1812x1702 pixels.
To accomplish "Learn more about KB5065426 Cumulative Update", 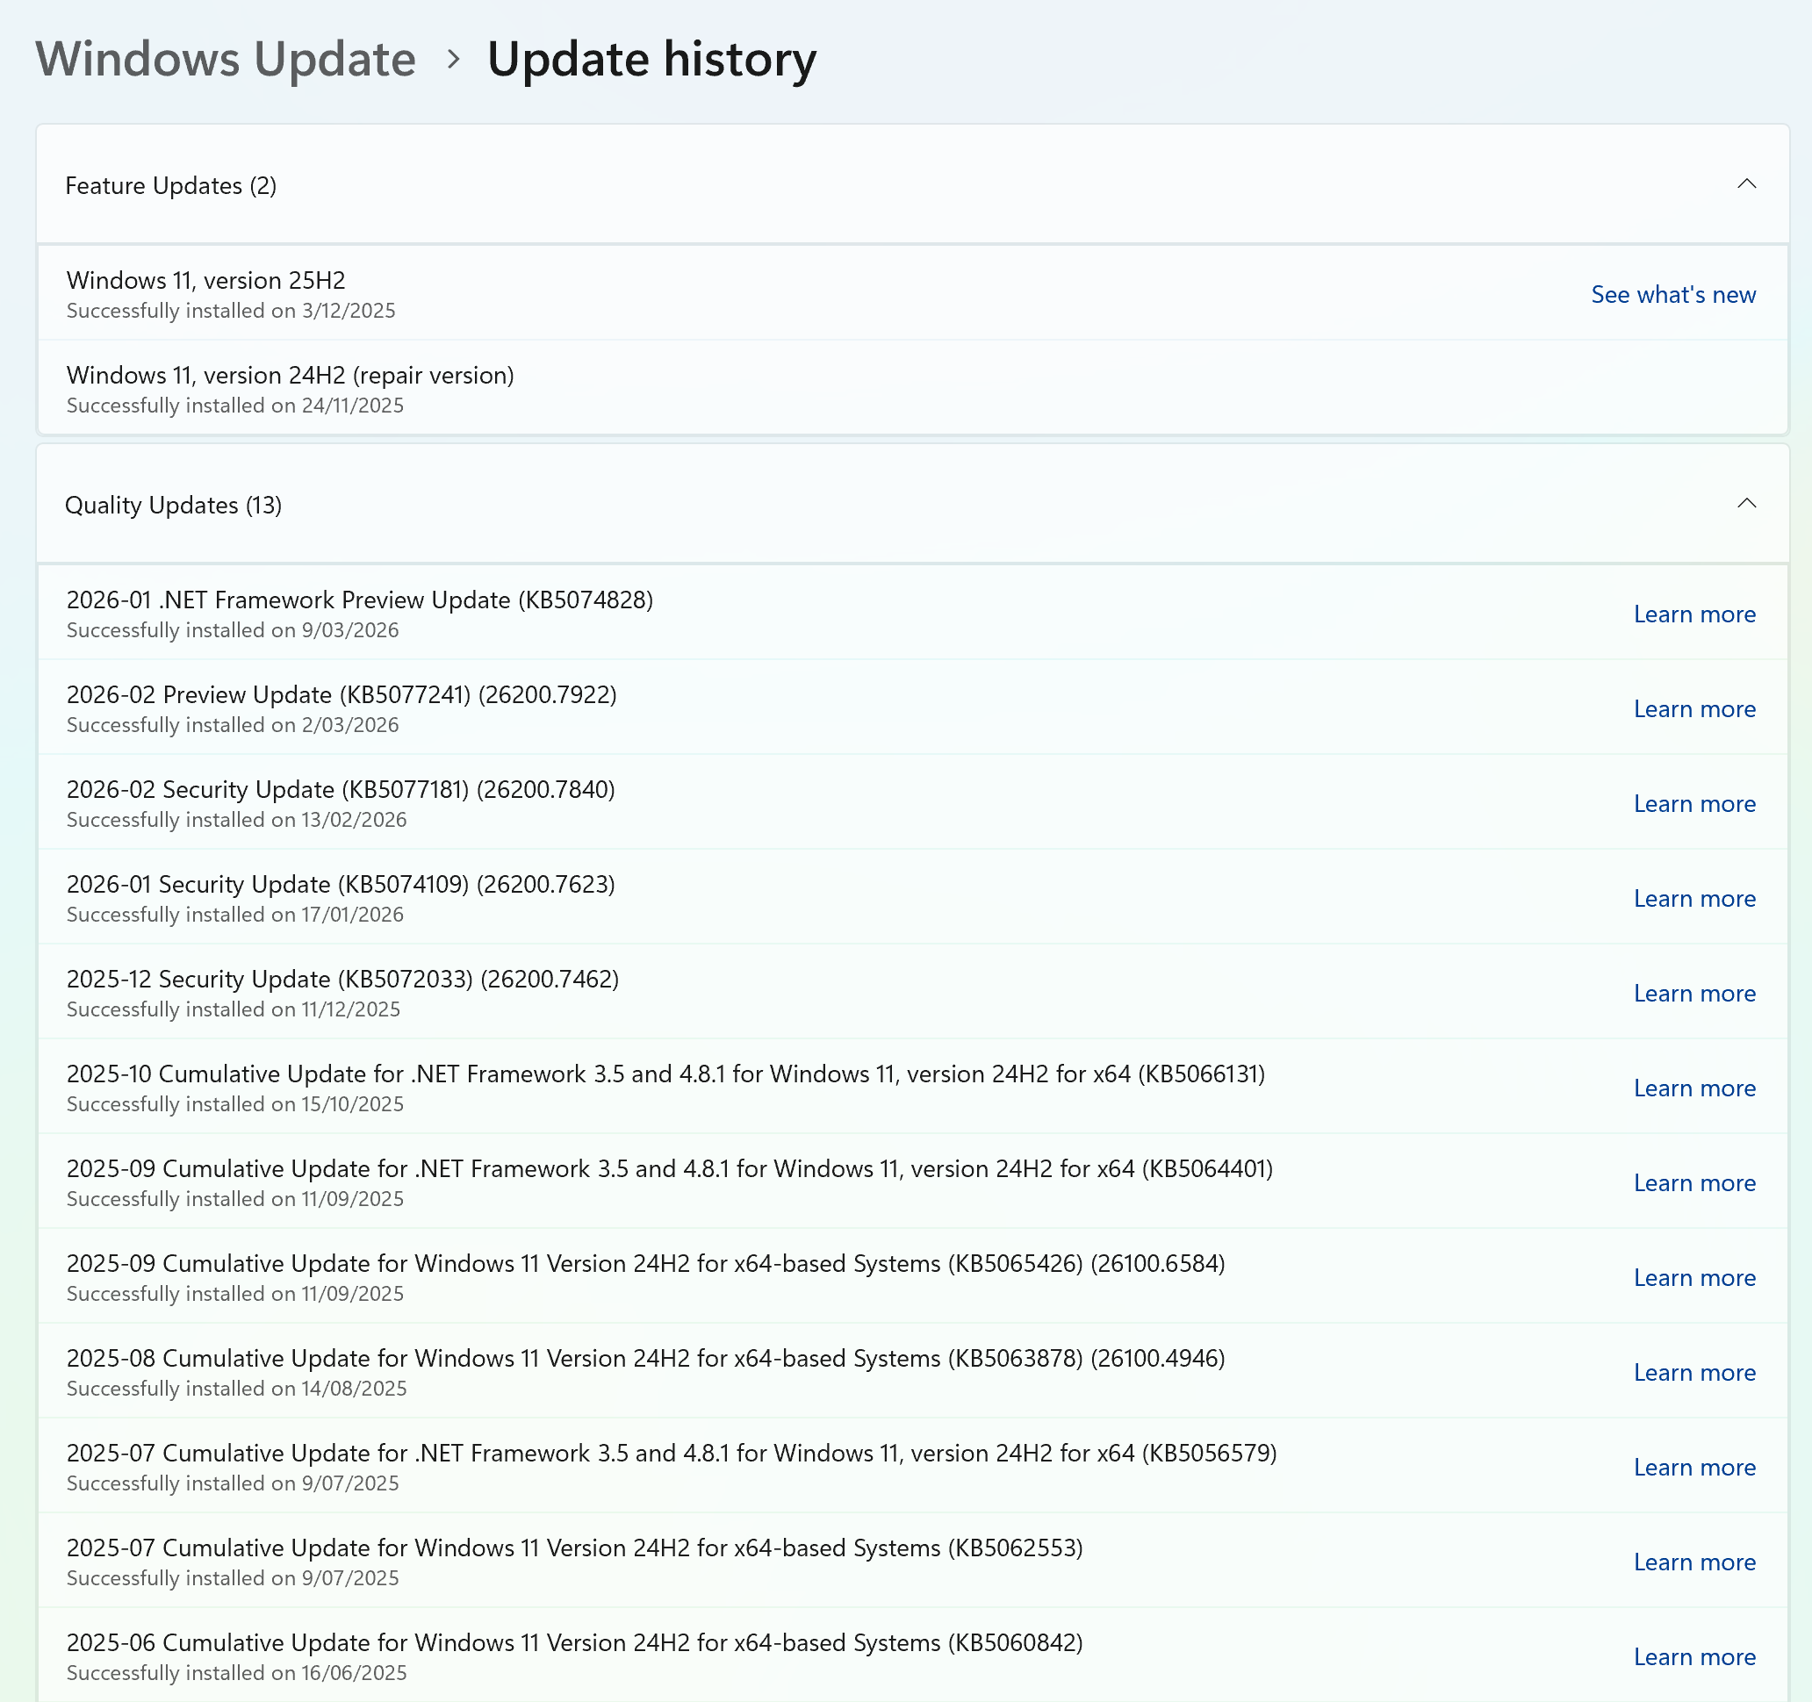I will (1693, 1277).
